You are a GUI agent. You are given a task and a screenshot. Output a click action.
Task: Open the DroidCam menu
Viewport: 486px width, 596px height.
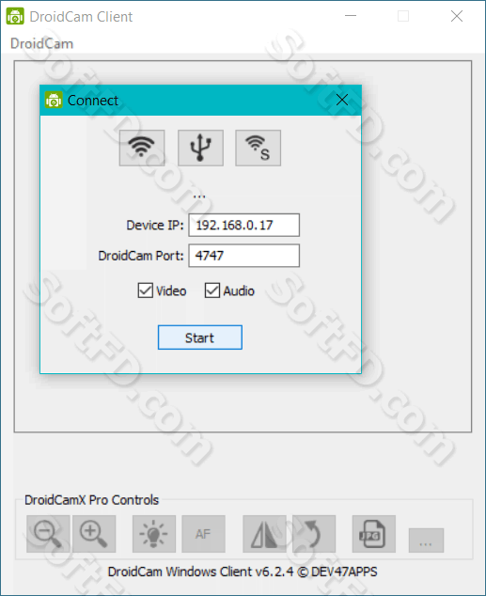click(41, 43)
